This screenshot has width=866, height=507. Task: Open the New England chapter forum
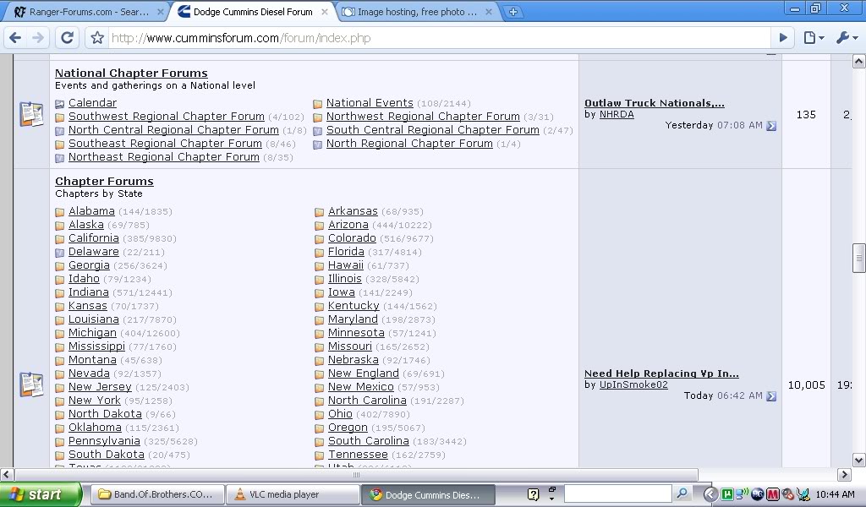click(364, 373)
